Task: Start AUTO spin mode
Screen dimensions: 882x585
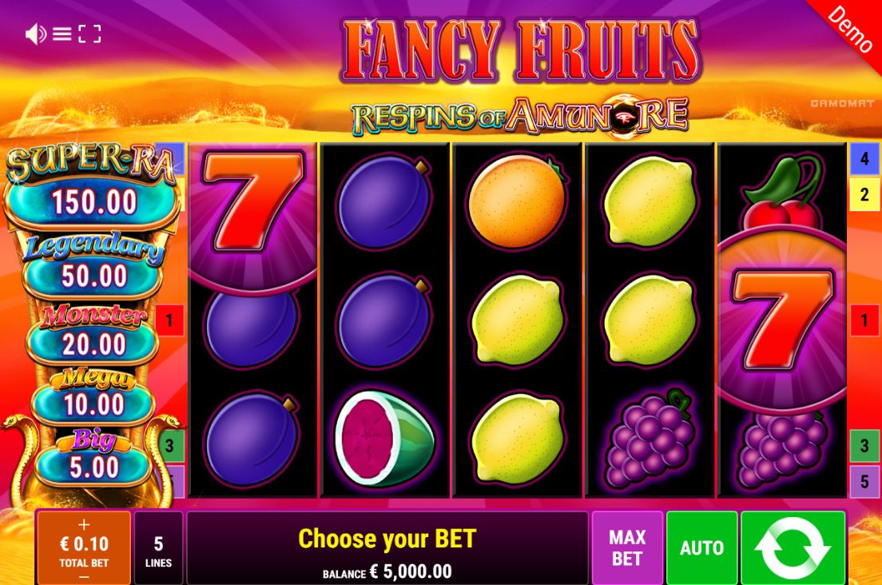Action: (x=701, y=548)
